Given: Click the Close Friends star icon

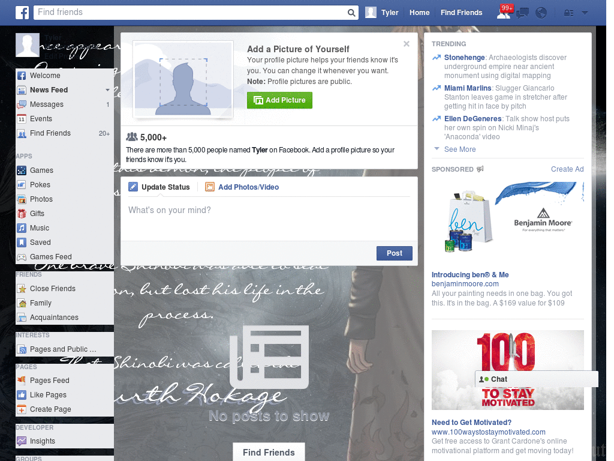Looking at the screenshot, I should click(x=22, y=289).
